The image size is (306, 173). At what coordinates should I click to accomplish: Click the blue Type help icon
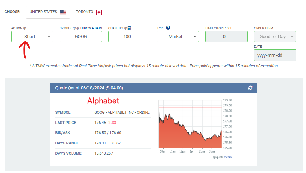tap(168, 28)
